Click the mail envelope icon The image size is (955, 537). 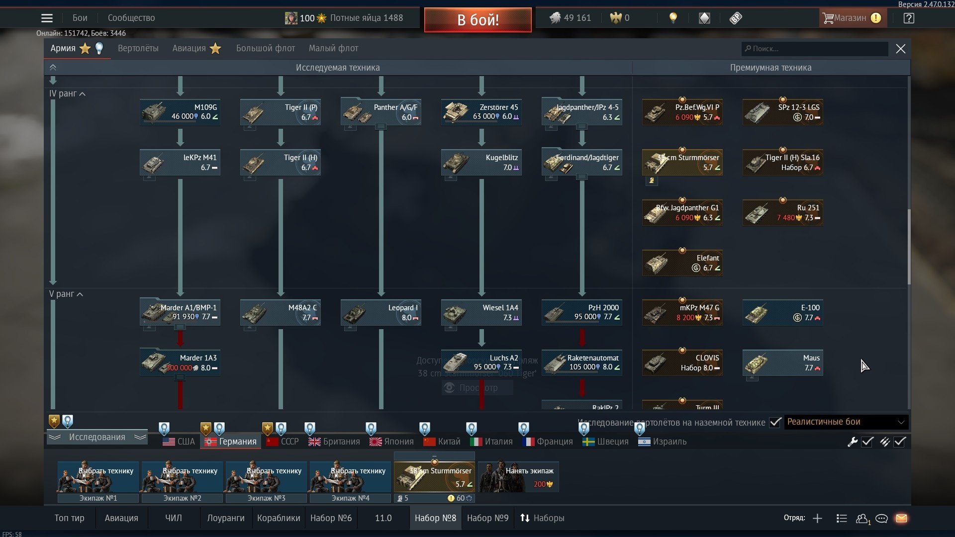(901, 519)
